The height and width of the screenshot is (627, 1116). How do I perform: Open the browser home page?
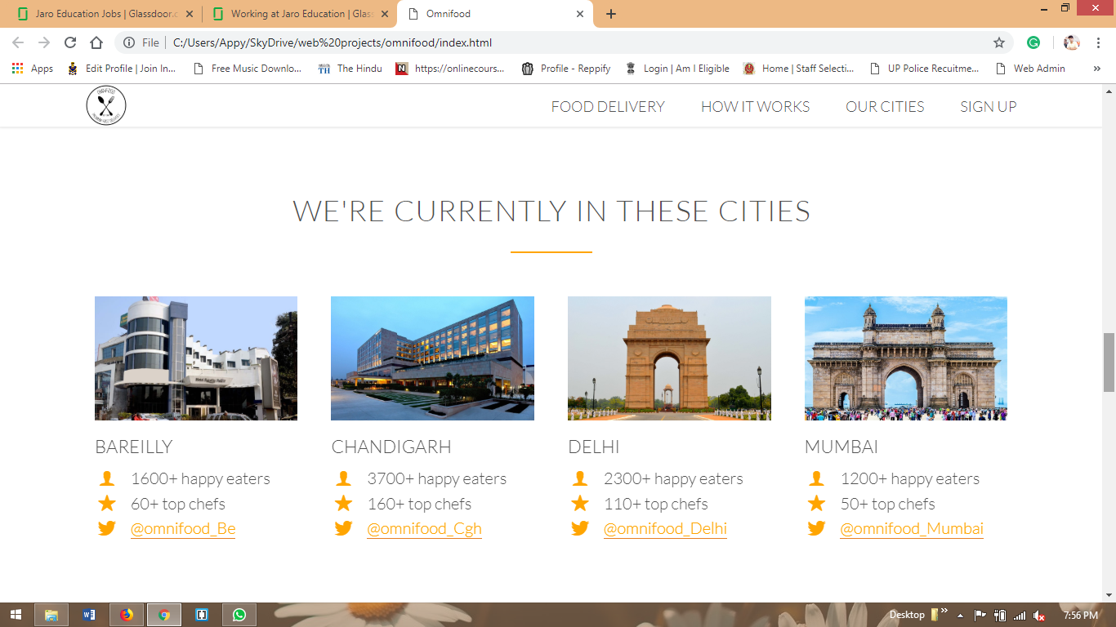pyautogui.click(x=96, y=42)
